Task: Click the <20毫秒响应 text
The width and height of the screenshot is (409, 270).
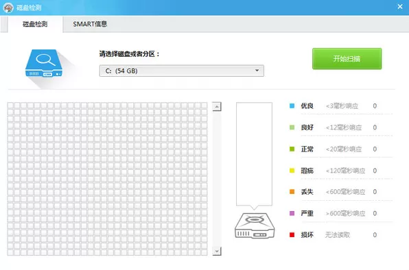Action: (x=344, y=149)
